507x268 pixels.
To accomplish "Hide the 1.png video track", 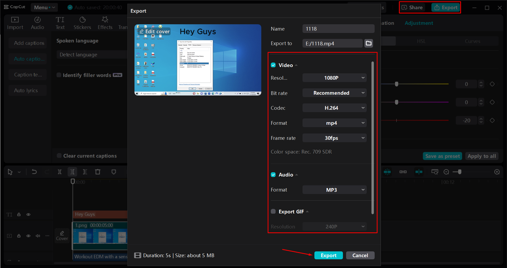I will [29, 236].
